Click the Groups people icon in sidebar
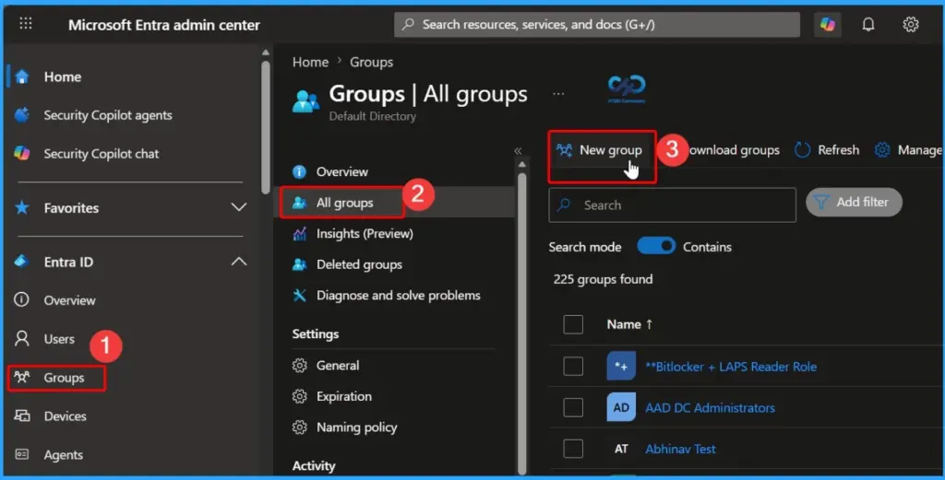Viewport: 945px width, 480px height. pyautogui.click(x=22, y=377)
